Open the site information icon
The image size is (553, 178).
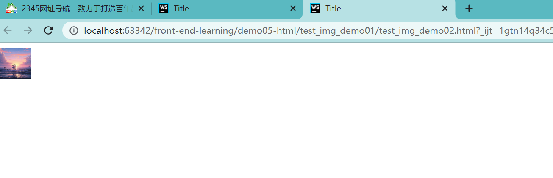74,30
